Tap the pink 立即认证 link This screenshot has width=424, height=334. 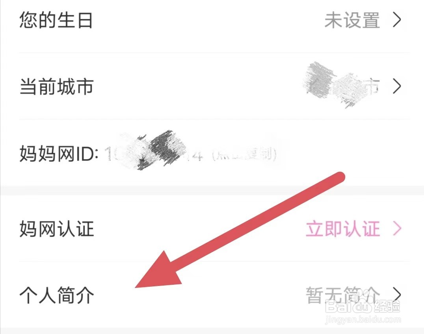pos(343,228)
